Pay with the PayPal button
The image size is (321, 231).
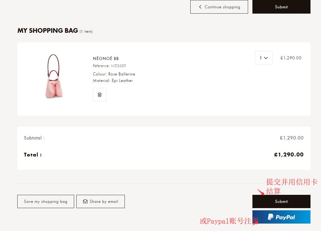coord(281,217)
